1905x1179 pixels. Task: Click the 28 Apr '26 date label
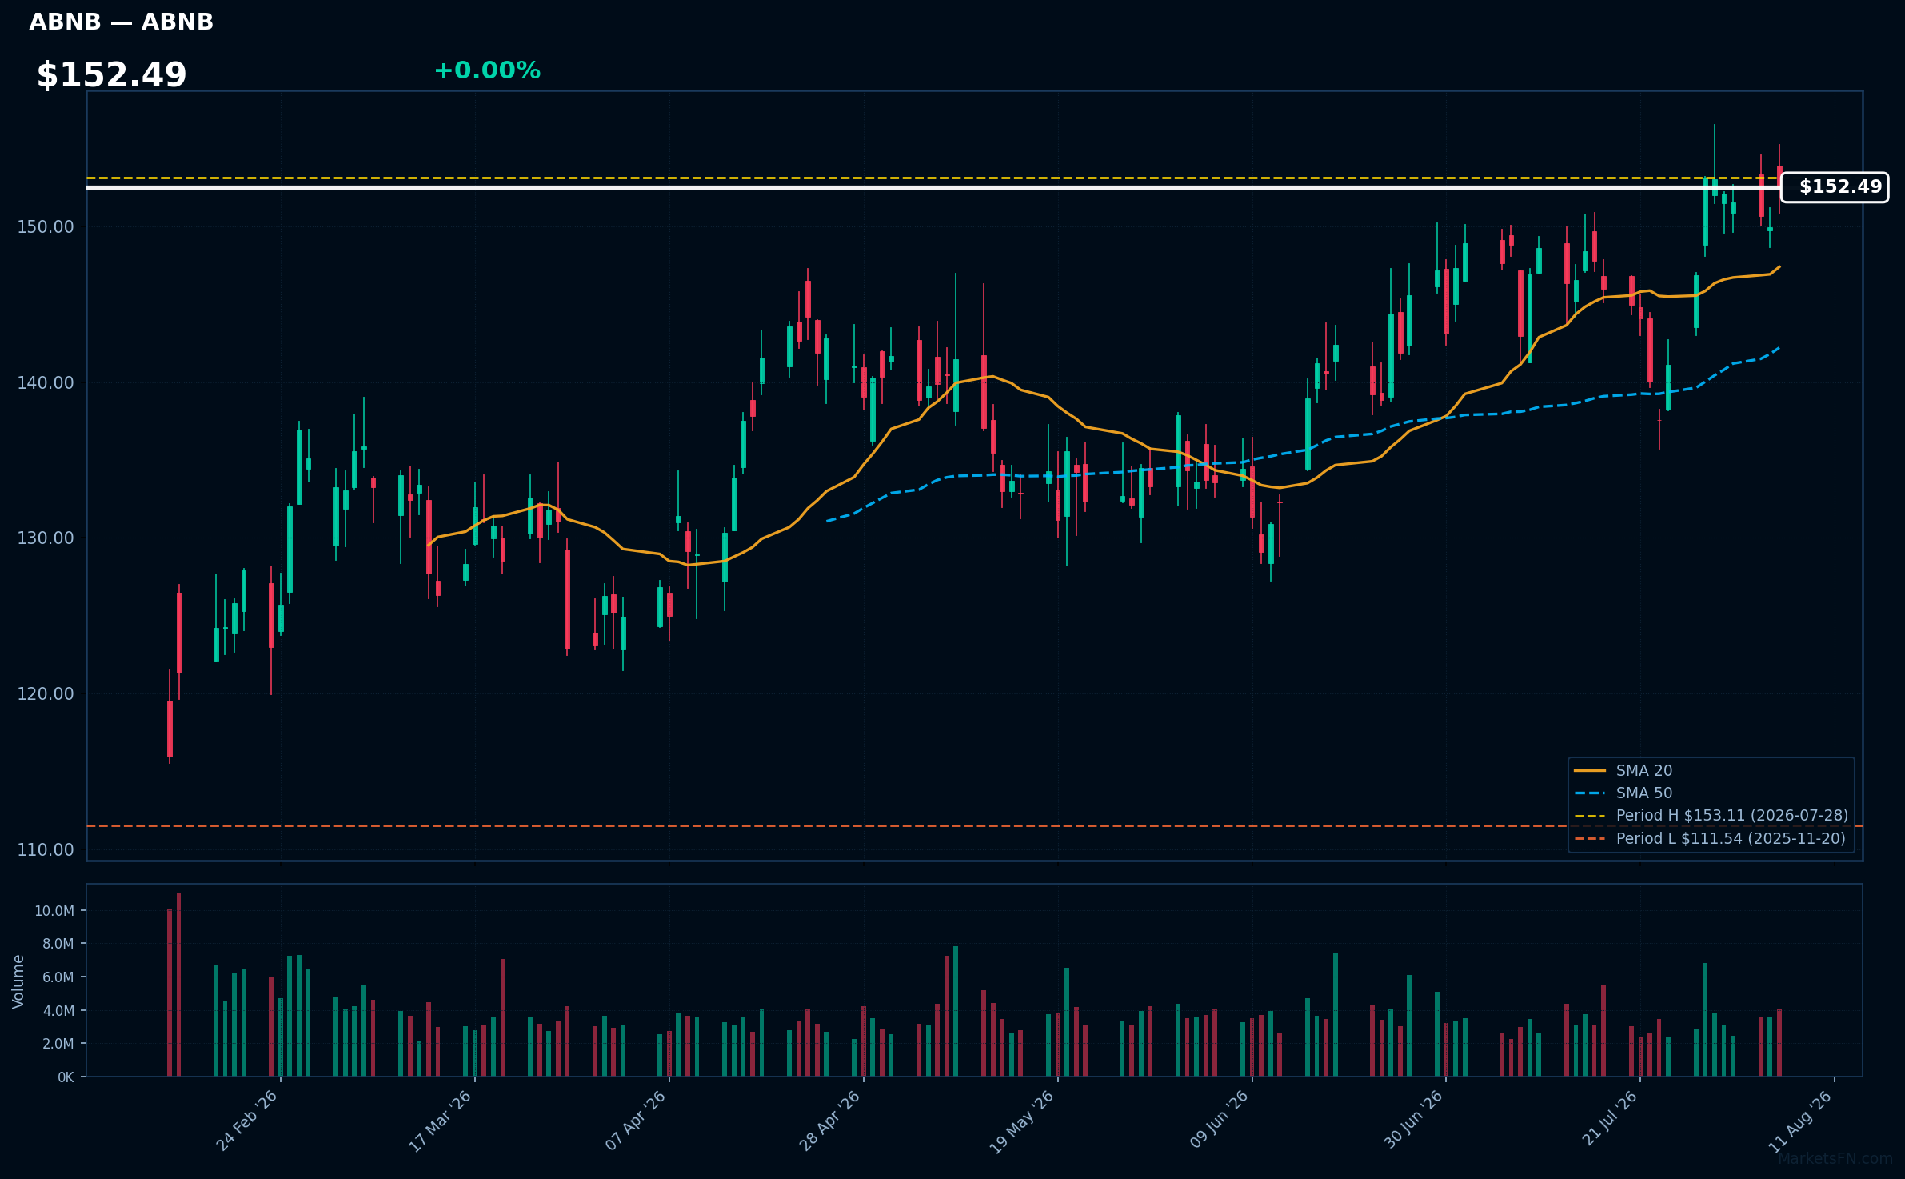point(830,1121)
